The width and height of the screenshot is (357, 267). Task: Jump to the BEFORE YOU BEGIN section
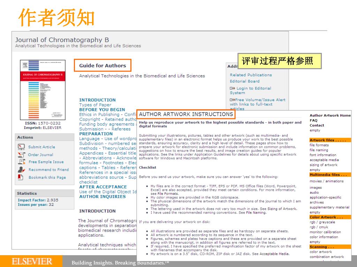pos(102,110)
